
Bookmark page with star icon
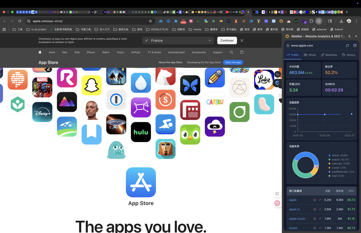[150, 21]
